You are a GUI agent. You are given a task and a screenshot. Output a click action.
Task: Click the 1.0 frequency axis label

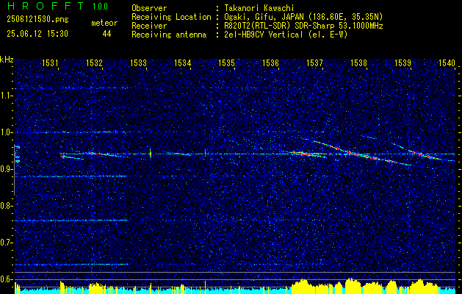[6, 132]
